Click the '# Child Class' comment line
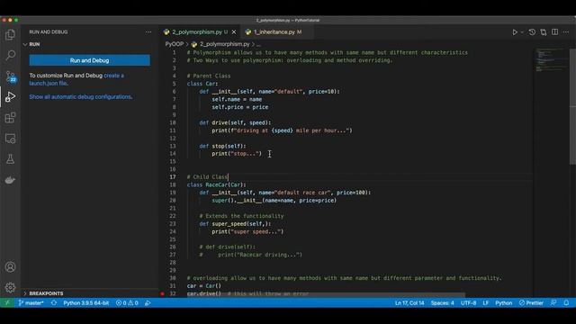Image resolution: width=576 pixels, height=324 pixels. [208, 177]
